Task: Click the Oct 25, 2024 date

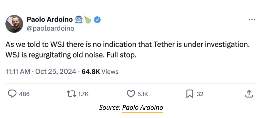Action: pos(56,72)
